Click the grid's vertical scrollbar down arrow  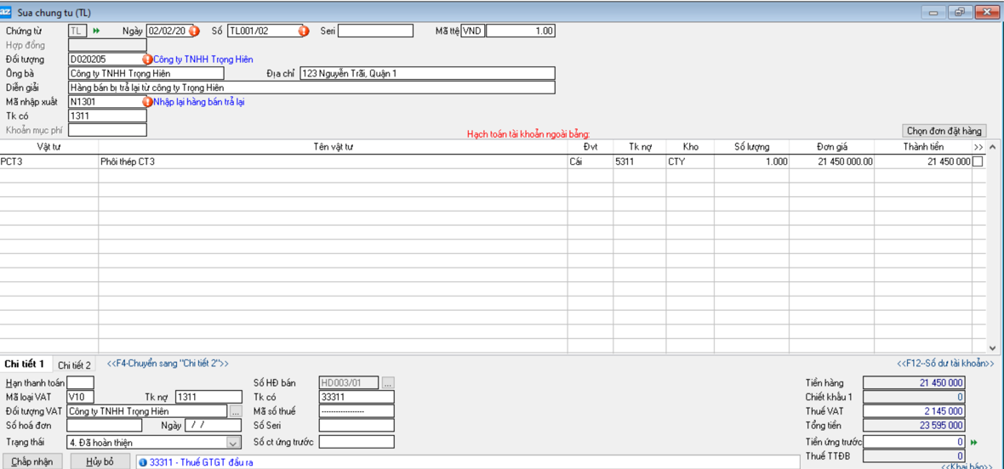[992, 348]
